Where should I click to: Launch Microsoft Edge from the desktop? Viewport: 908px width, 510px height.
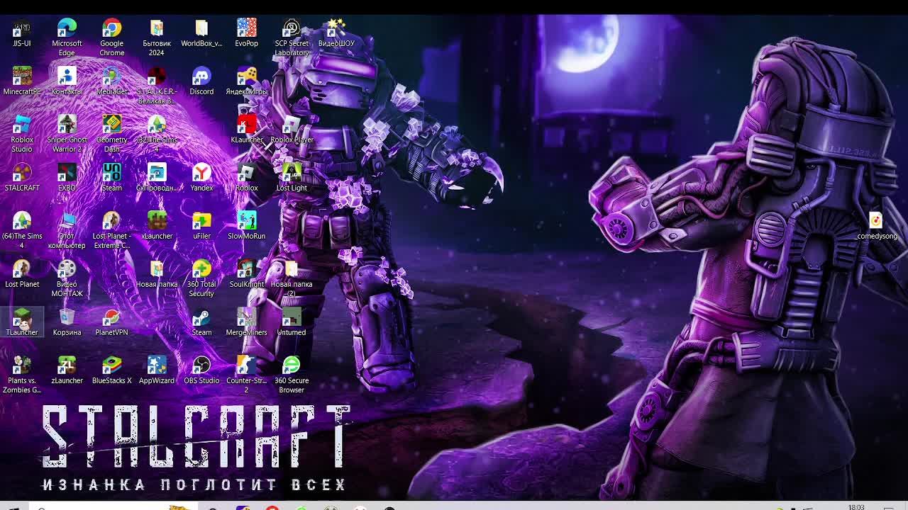point(67,38)
